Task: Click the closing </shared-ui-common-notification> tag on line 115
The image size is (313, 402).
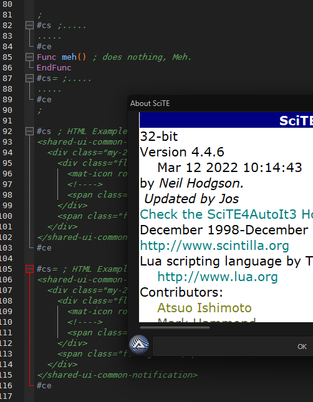Action: coord(117,375)
